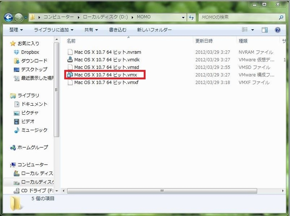Click the 2012/03/29 3:18 date cell

(x=213, y=82)
